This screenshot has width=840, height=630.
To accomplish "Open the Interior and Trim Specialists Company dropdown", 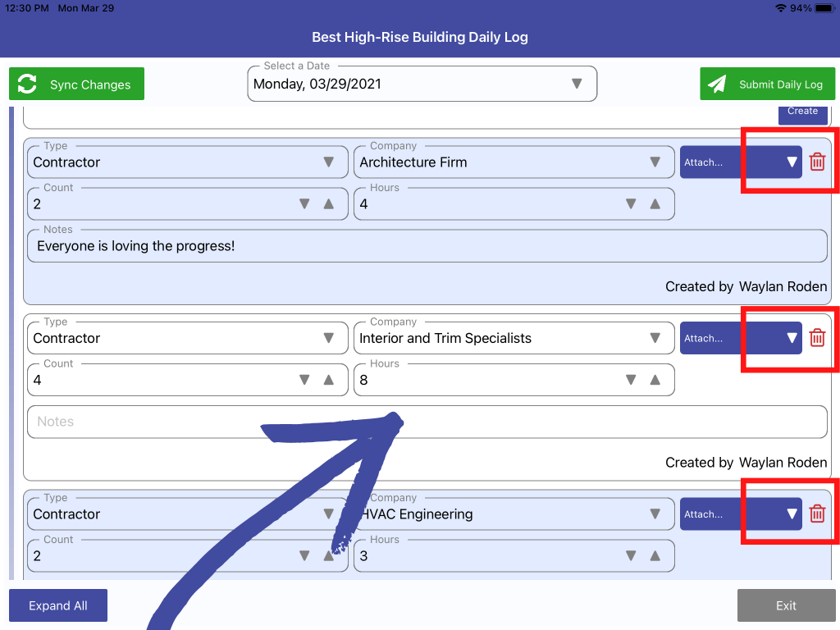I will (514, 337).
